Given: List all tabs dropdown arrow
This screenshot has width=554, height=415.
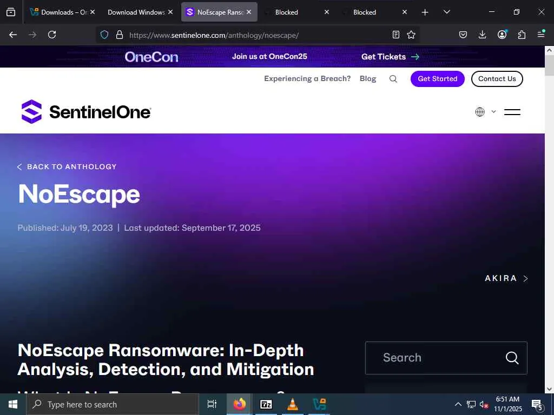Looking at the screenshot, I should coord(446,12).
